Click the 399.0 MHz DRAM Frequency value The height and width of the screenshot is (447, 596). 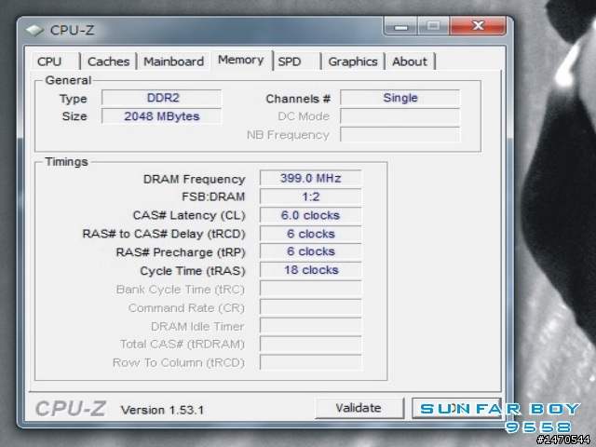tap(310, 178)
